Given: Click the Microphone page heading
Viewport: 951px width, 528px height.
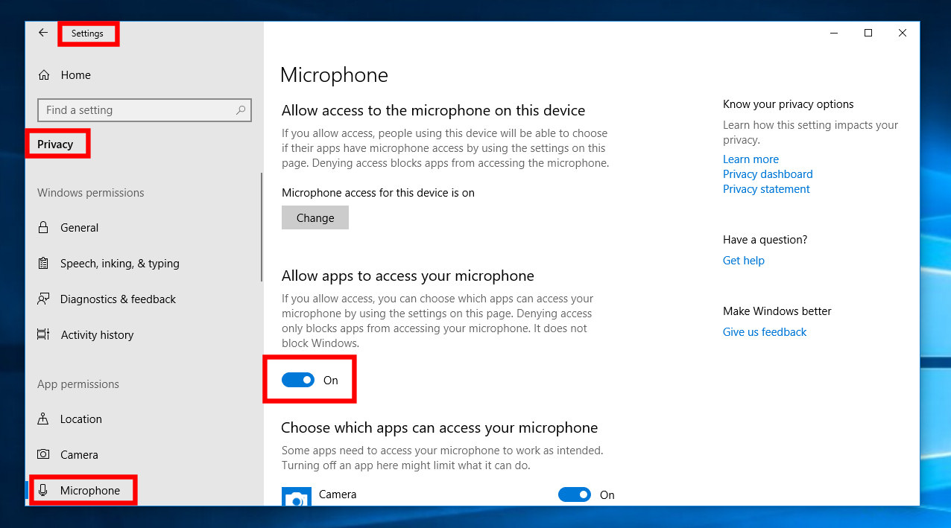Looking at the screenshot, I should coord(334,75).
